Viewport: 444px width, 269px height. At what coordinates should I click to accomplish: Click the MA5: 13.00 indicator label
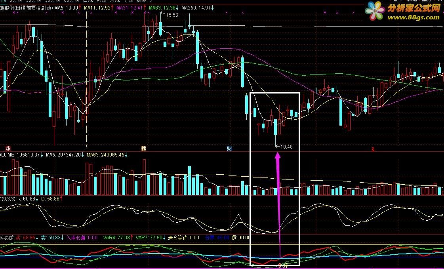[66, 8]
